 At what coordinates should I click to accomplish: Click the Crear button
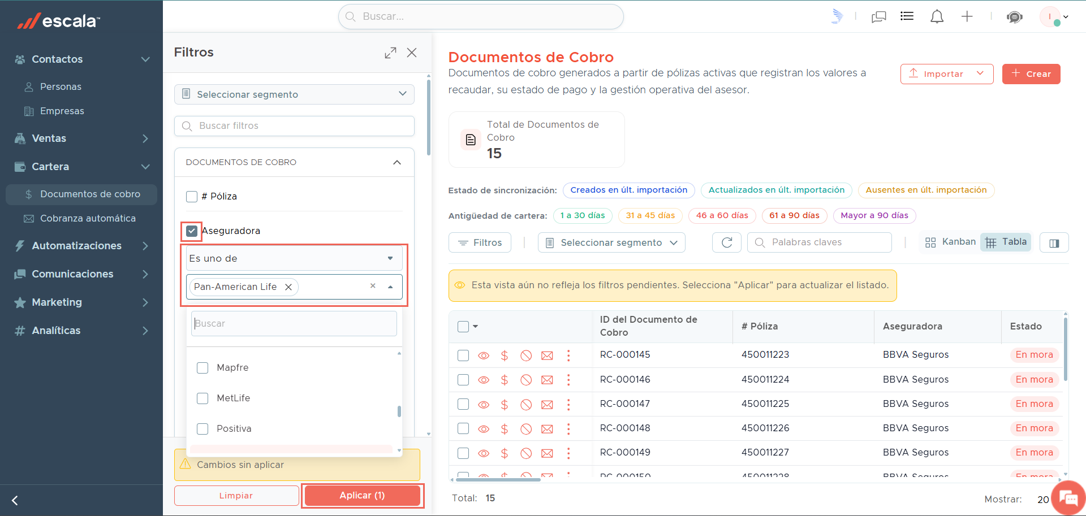[x=1031, y=74]
